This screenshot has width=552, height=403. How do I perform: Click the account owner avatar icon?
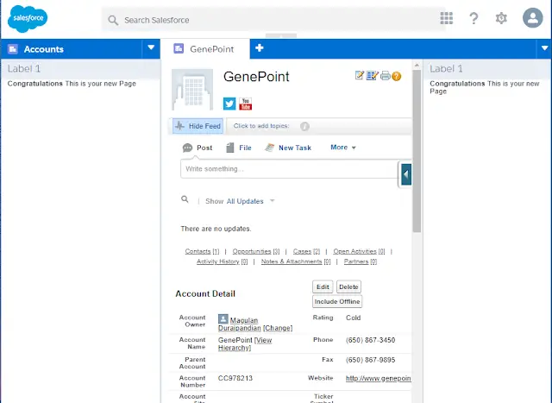[223, 319]
